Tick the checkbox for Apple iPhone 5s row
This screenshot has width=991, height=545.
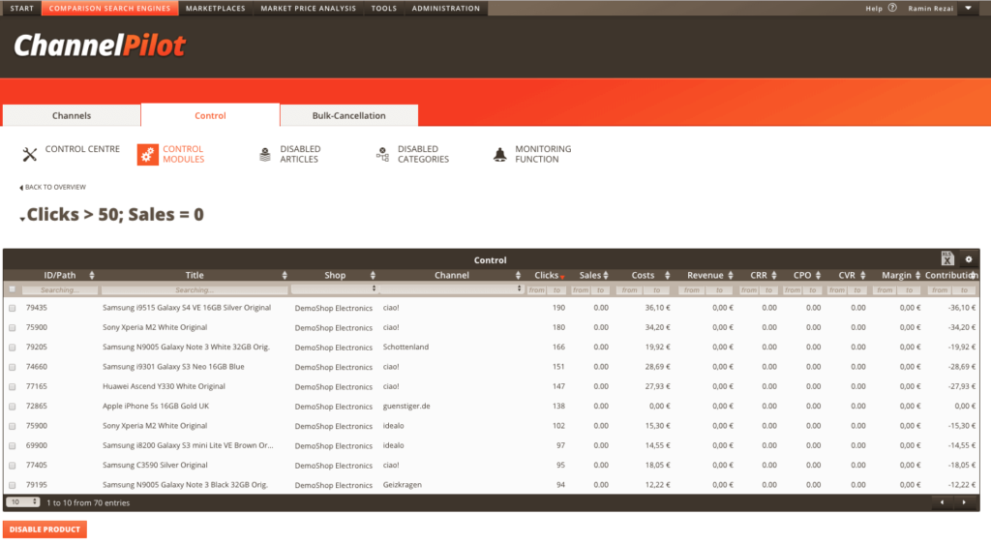coord(13,407)
